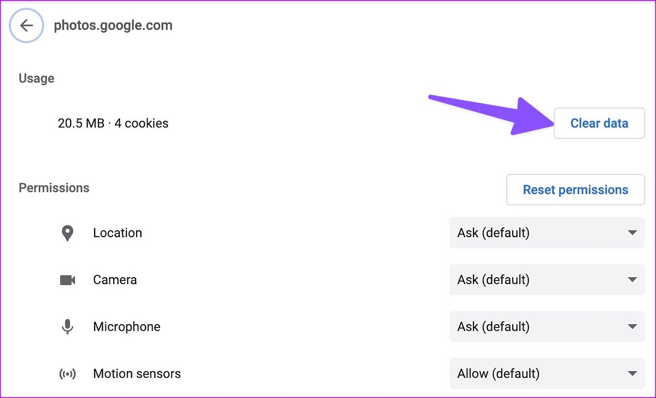Click the Clear data button
This screenshot has width=656, height=398.
pyautogui.click(x=599, y=123)
